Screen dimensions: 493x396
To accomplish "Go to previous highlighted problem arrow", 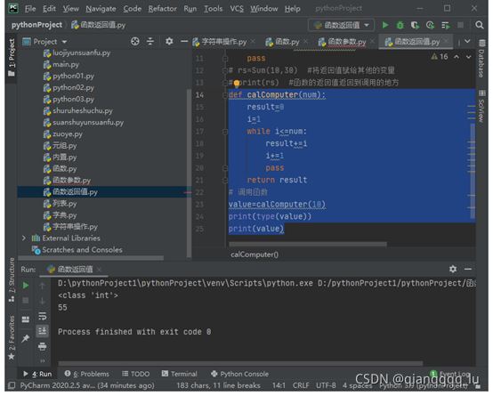I will 457,57.
